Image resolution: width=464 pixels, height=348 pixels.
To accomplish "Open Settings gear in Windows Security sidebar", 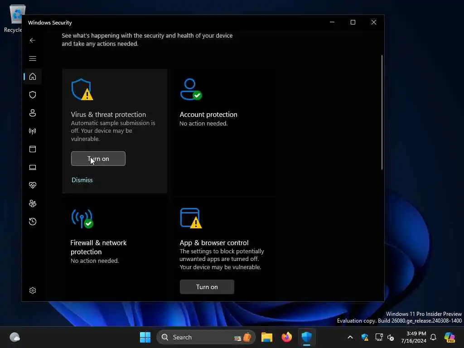I will 33,290.
